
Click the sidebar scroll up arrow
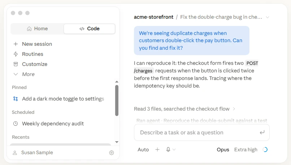click(117, 82)
